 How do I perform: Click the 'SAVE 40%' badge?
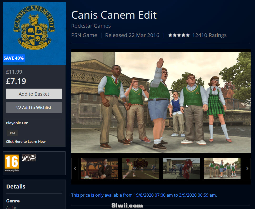click(14, 58)
